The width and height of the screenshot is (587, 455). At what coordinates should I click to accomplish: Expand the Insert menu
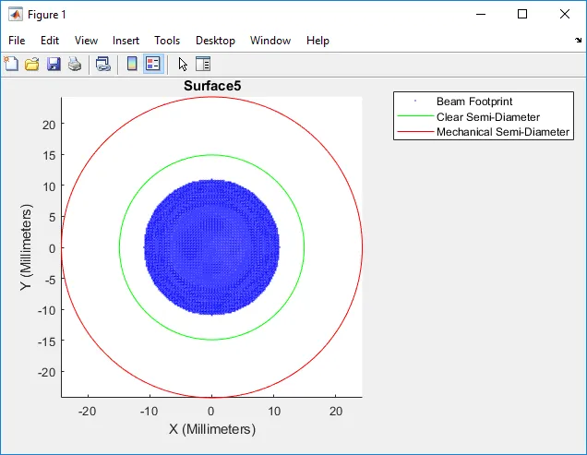tap(126, 41)
